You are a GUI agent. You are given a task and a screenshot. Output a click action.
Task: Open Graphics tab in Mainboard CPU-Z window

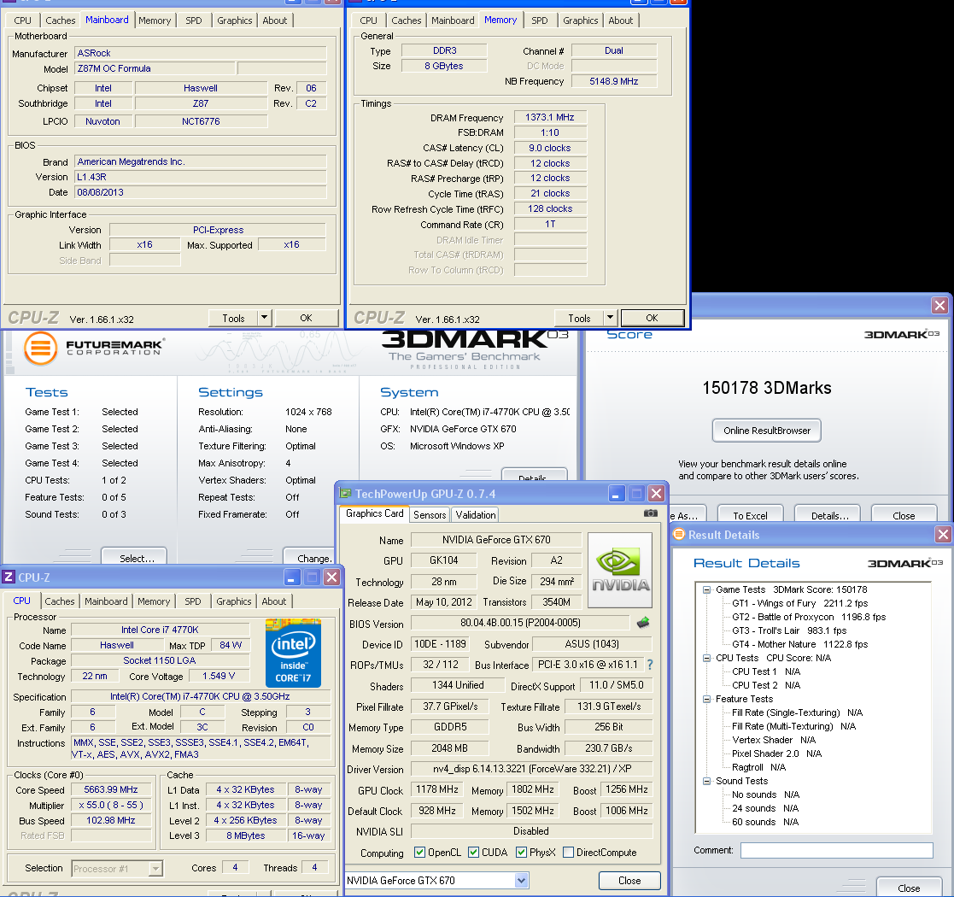coord(234,21)
